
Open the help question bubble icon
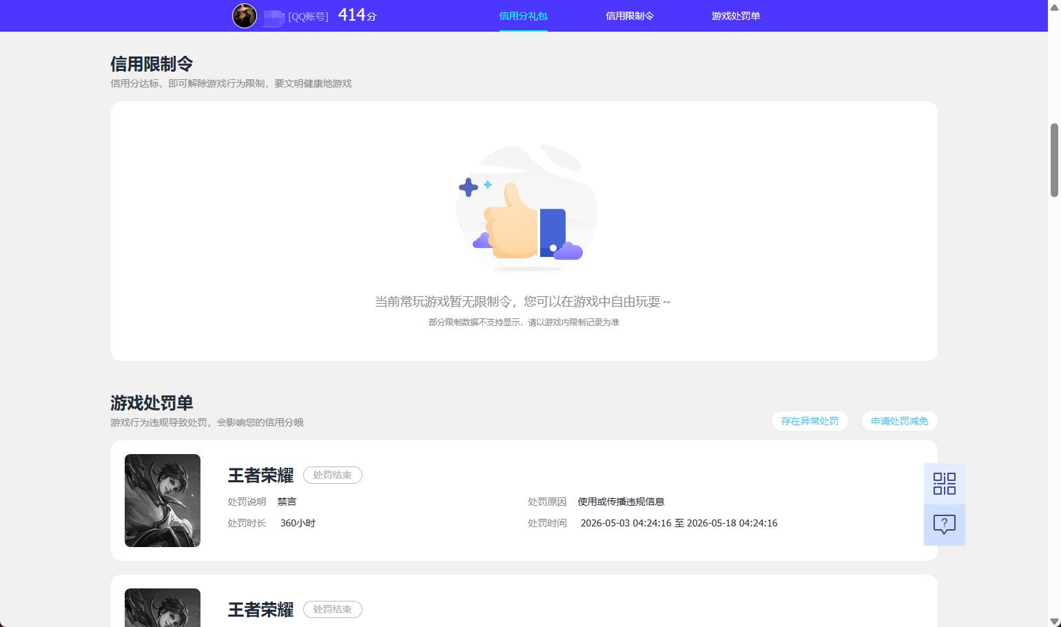(x=944, y=525)
